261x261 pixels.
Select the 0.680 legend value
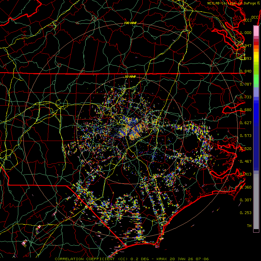246,110
